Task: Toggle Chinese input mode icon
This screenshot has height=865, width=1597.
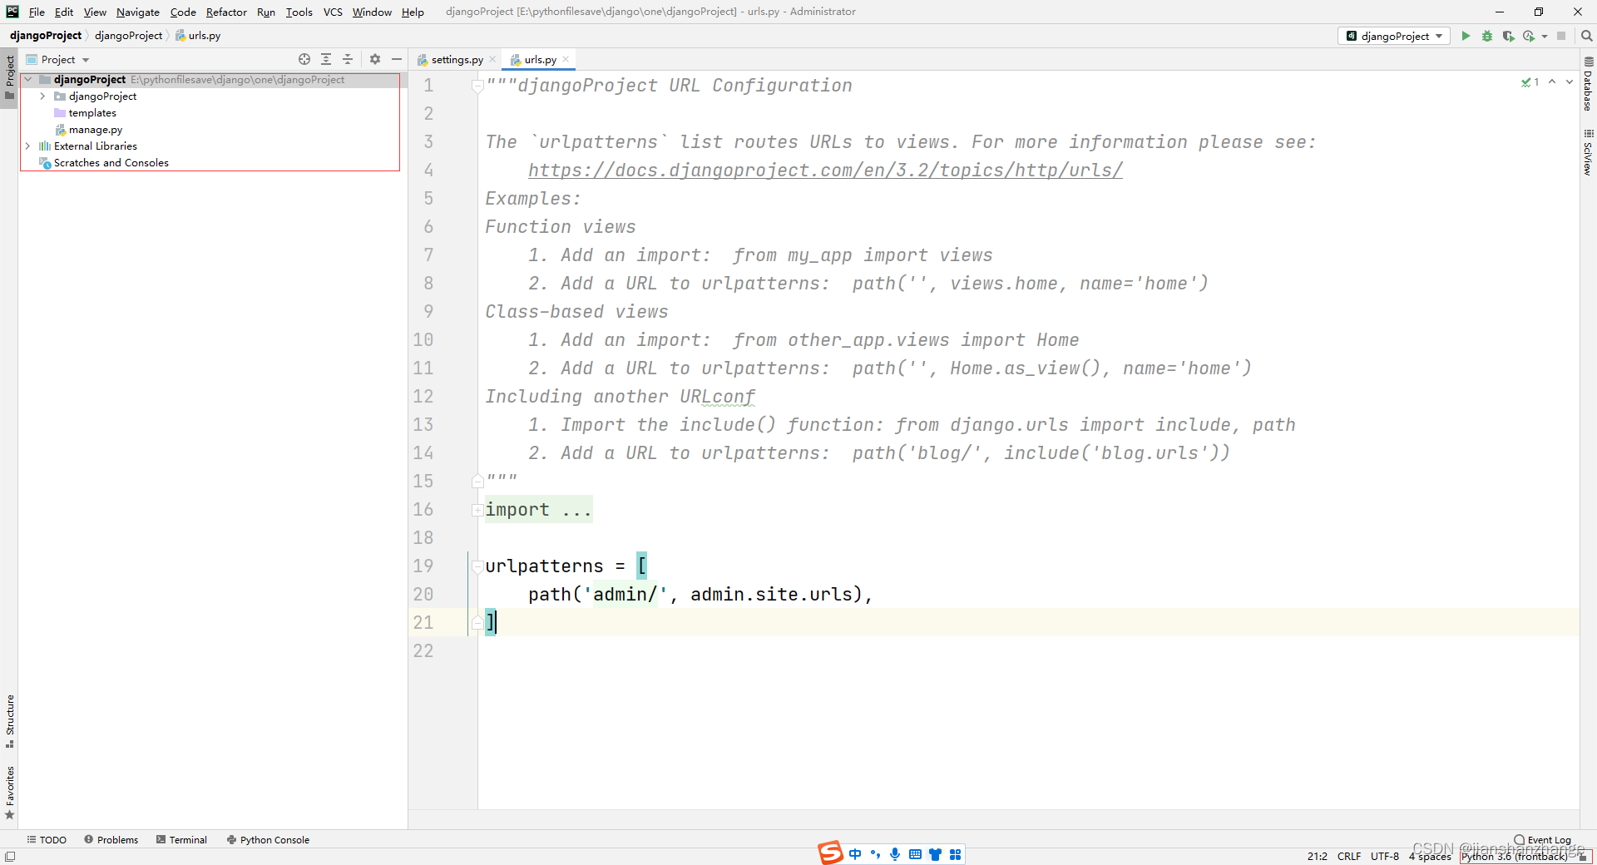Action: coord(855,854)
